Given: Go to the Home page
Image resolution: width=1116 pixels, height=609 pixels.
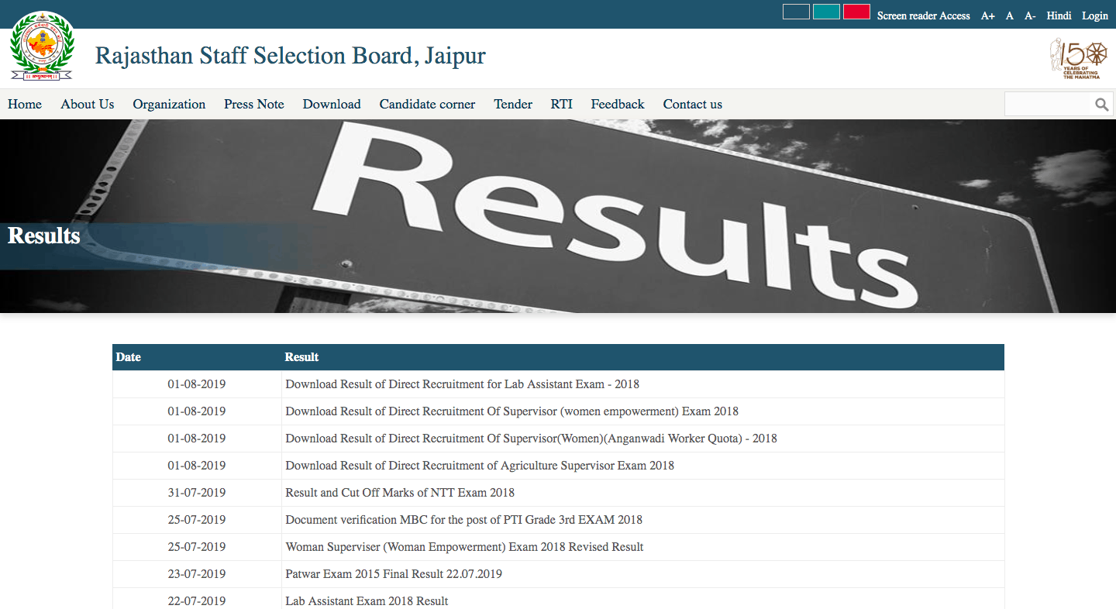Looking at the screenshot, I should 25,104.
